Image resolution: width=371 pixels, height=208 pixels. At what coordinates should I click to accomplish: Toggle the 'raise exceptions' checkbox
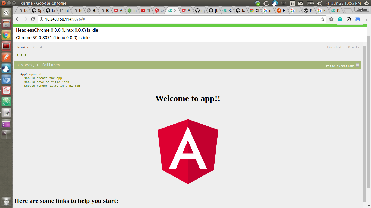pyautogui.click(x=357, y=65)
